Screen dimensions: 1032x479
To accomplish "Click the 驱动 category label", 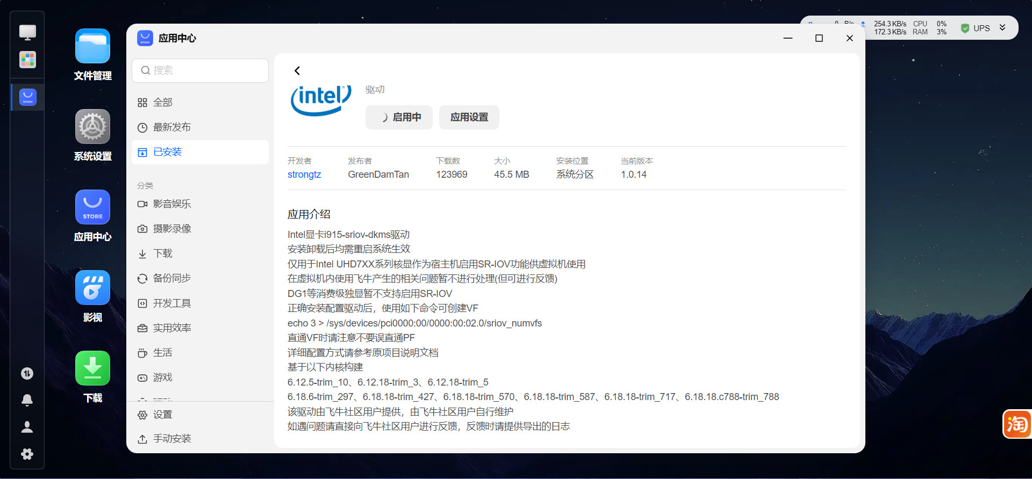I will point(375,90).
